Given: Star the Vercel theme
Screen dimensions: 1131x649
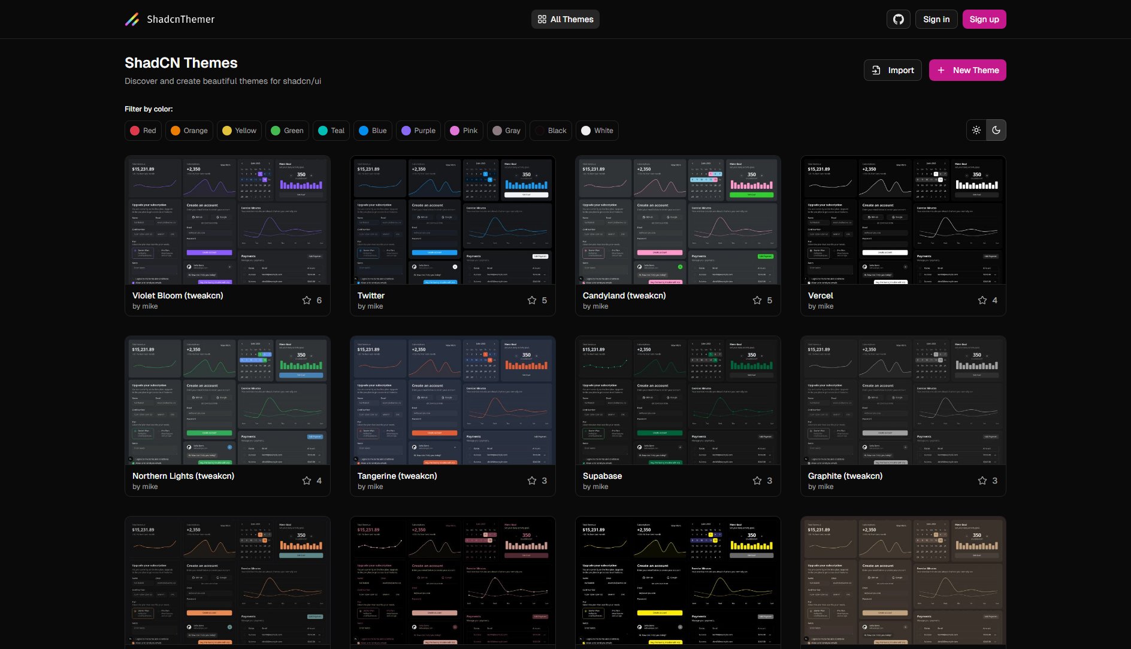Looking at the screenshot, I should pyautogui.click(x=982, y=300).
